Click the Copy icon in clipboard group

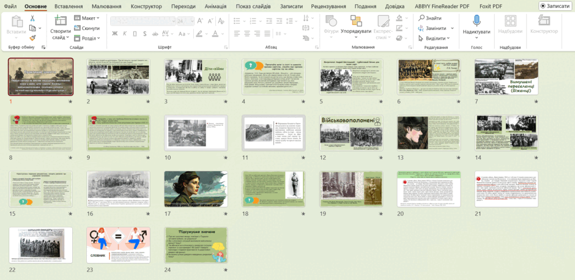tap(32, 28)
